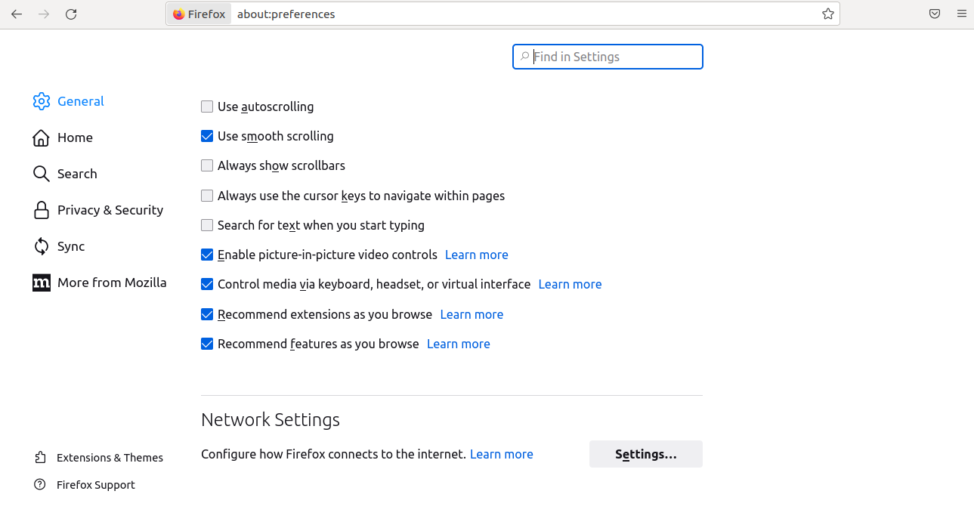
Task: Select the Home icon in the sidebar
Action: [42, 137]
